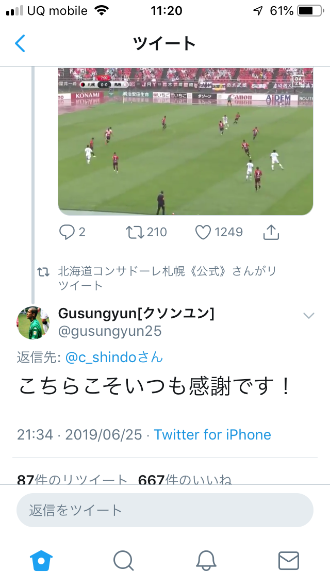Open the Home tab
The height and width of the screenshot is (586, 330).
coord(42,560)
